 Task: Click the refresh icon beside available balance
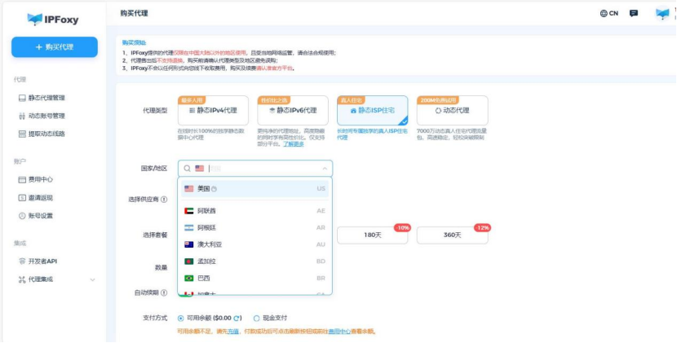(237, 318)
